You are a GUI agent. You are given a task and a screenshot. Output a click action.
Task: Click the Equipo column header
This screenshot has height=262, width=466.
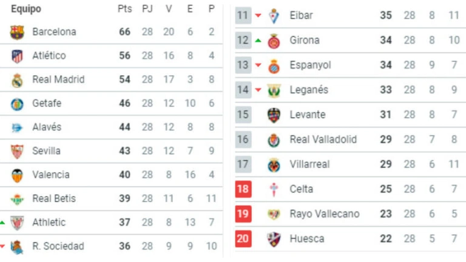tap(26, 10)
